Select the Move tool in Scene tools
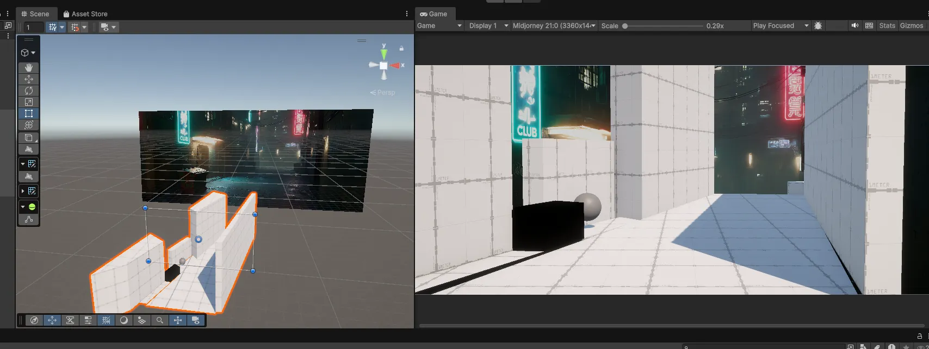This screenshot has width=929, height=349. pos(29,79)
